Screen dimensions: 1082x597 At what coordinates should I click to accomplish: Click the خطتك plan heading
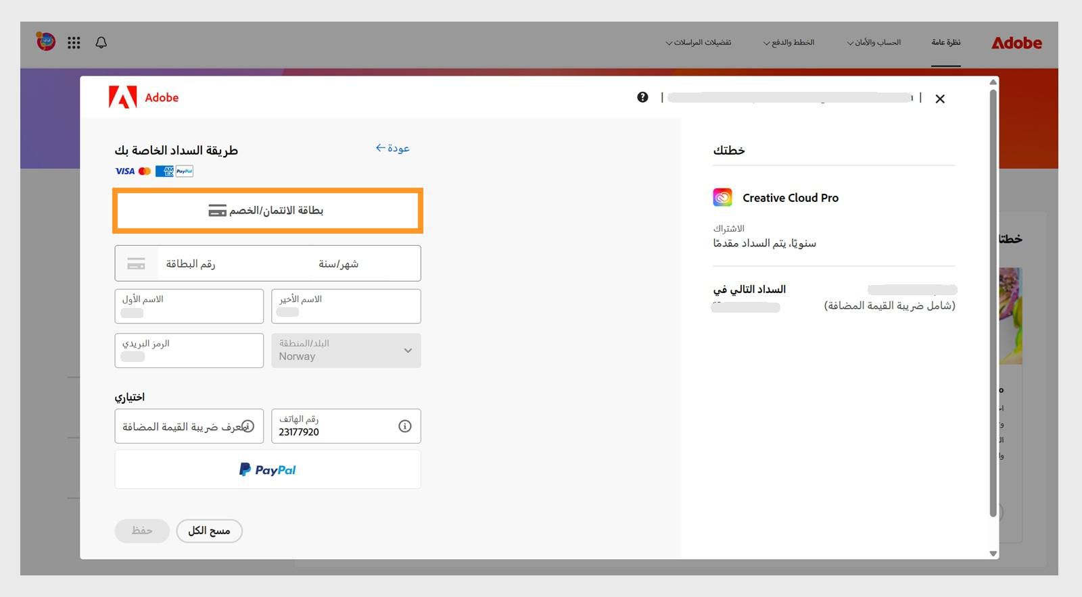tap(729, 150)
